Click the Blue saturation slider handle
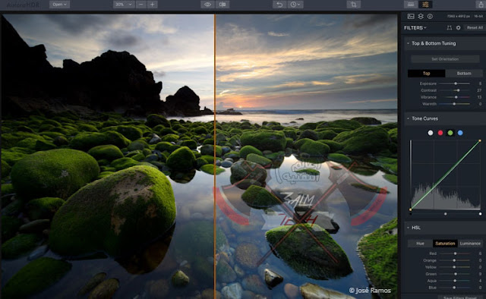 click(454, 288)
